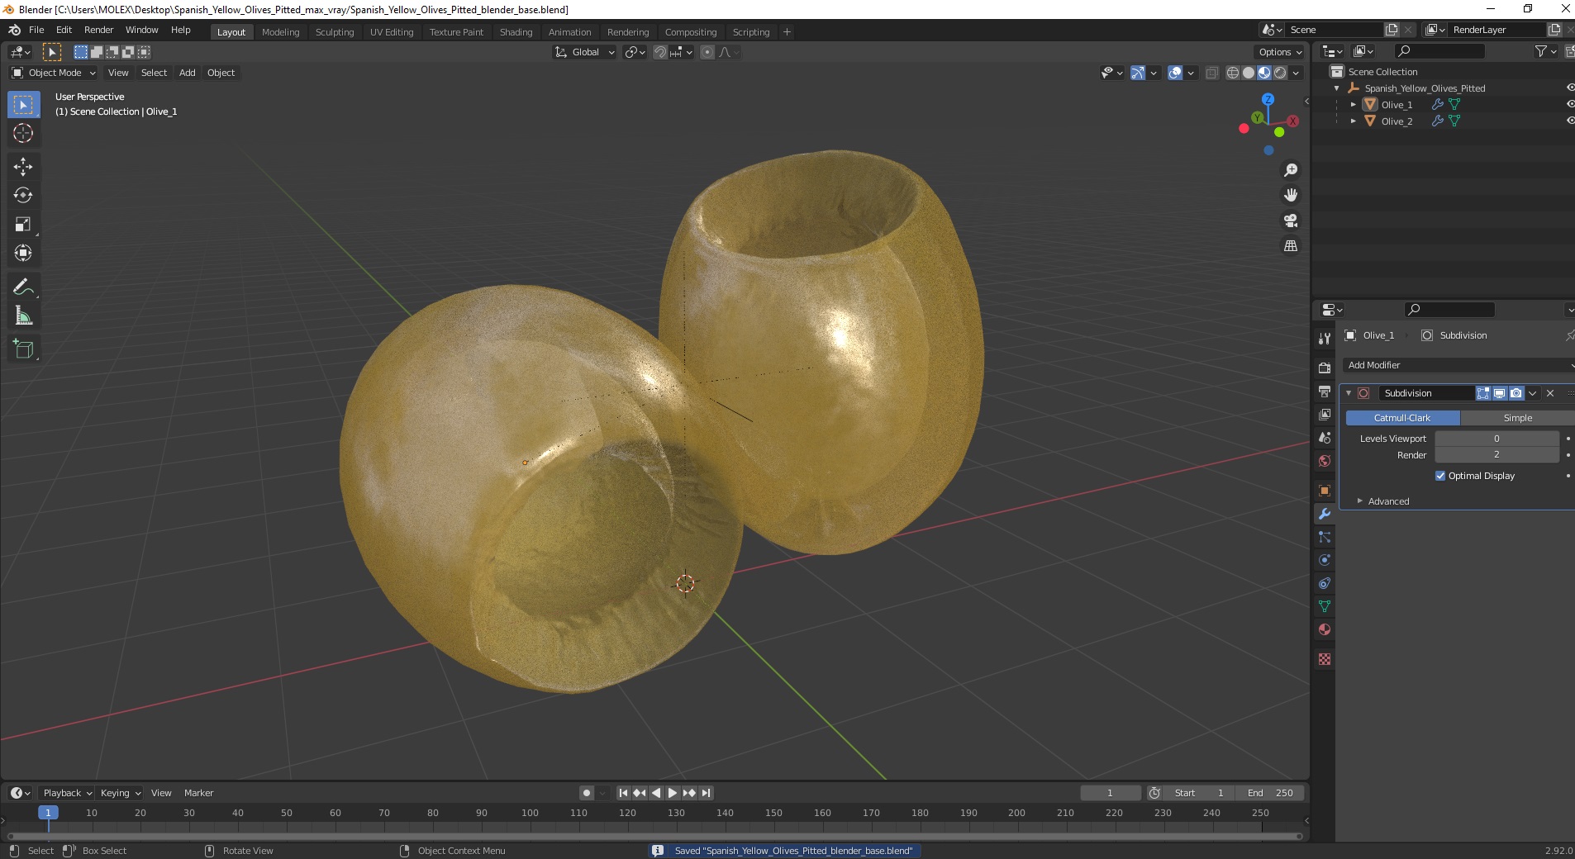This screenshot has width=1575, height=859.
Task: Select the Catmull-Clark subdivision type
Action: [1402, 418]
